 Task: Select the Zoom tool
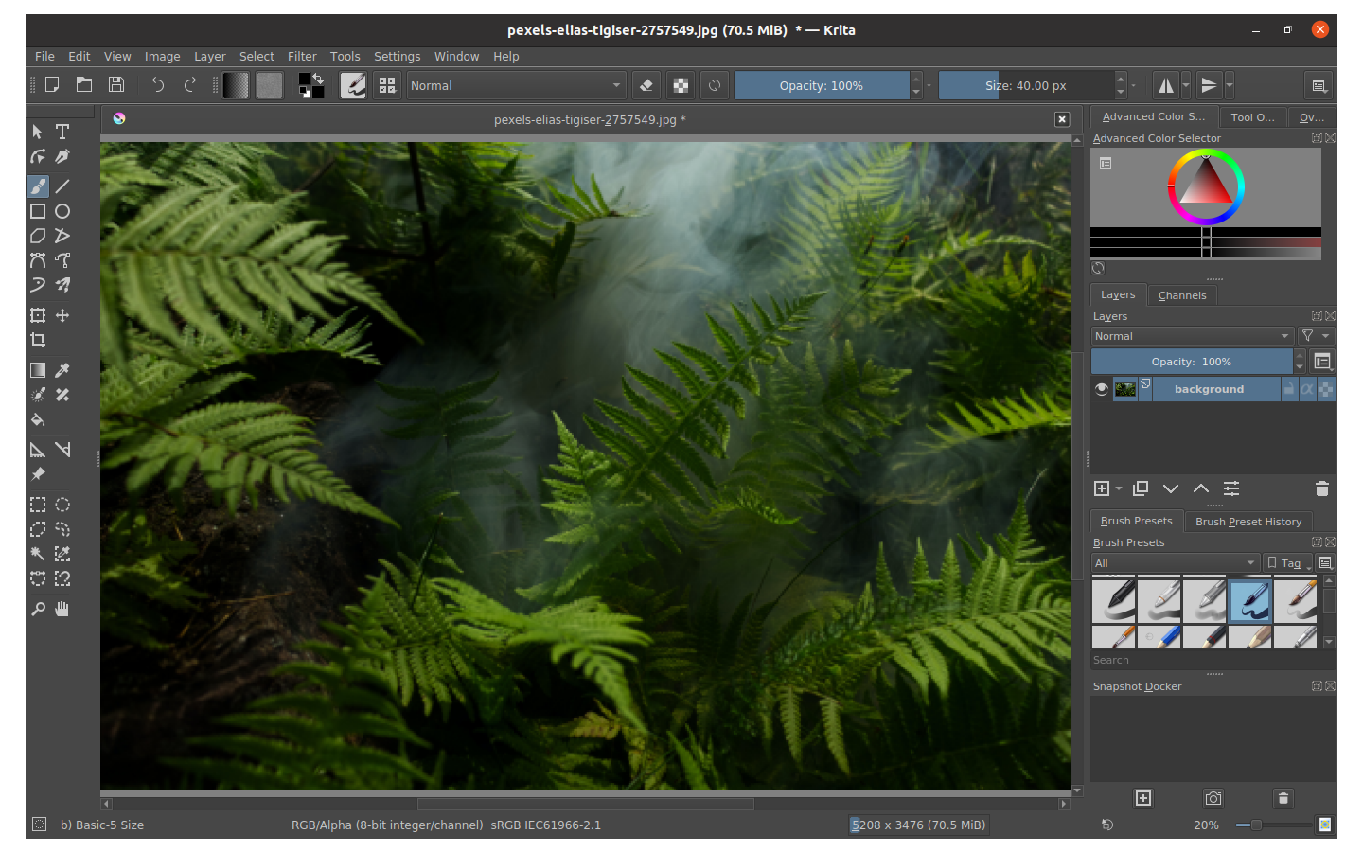pos(38,609)
